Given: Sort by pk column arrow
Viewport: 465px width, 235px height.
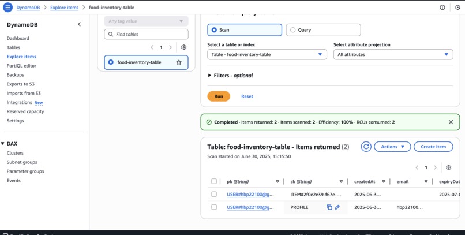Looking at the screenshot, I should click(277, 181).
